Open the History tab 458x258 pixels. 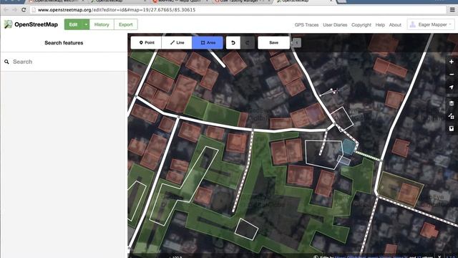(x=102, y=24)
